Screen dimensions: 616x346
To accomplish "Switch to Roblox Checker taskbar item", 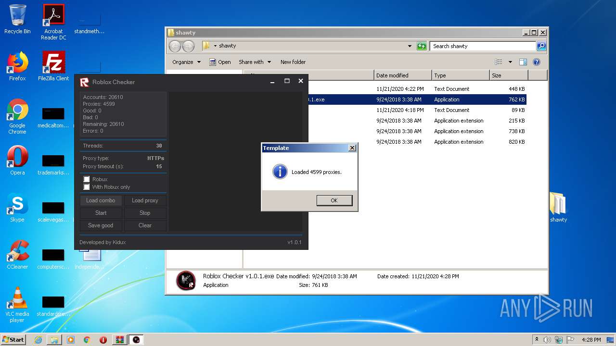I will (x=136, y=340).
